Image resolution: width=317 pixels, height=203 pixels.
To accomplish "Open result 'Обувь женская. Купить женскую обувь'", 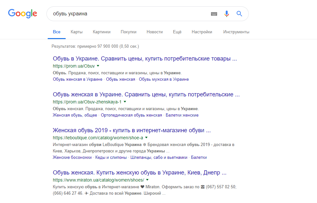I will (140, 173).
